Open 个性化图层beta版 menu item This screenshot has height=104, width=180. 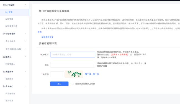(x=13, y=49)
